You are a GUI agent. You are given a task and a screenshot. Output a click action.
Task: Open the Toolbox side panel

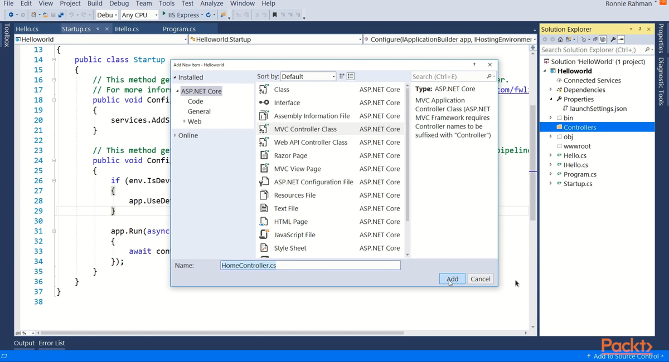tap(6, 35)
